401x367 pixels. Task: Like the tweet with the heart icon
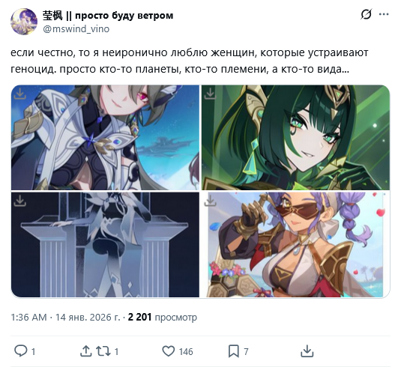169,351
